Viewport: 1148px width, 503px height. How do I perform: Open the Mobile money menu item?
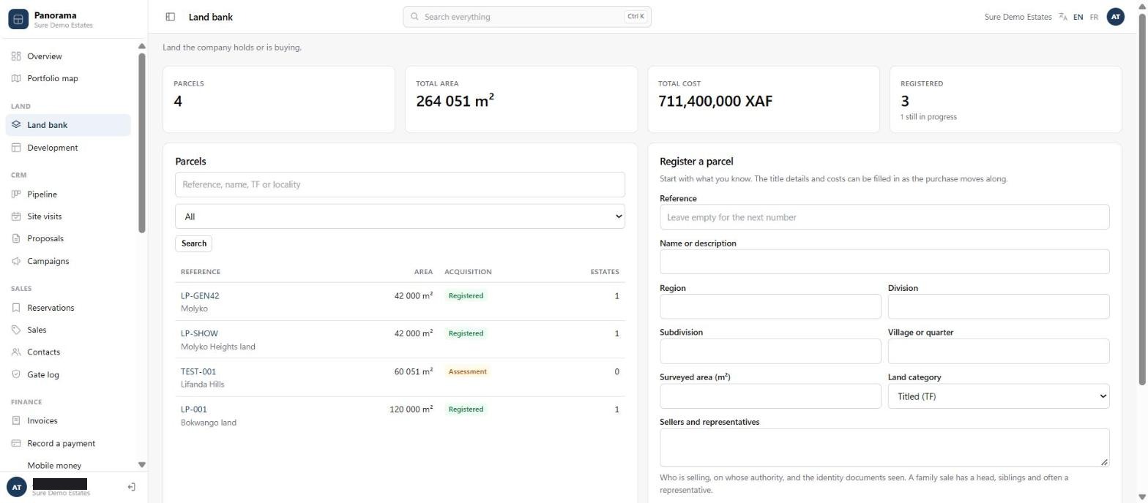[x=54, y=465]
